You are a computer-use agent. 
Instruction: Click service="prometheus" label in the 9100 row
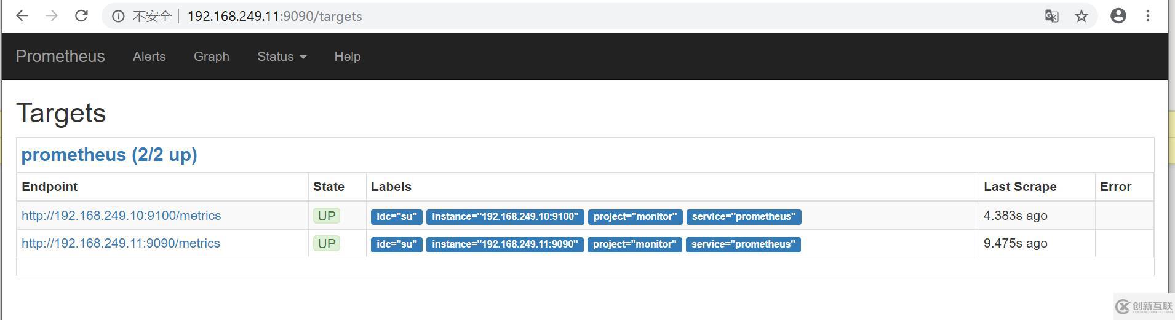click(x=744, y=217)
